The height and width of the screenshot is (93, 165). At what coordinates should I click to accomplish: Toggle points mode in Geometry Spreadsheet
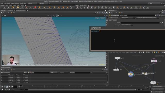pyautogui.click(x=25, y=73)
